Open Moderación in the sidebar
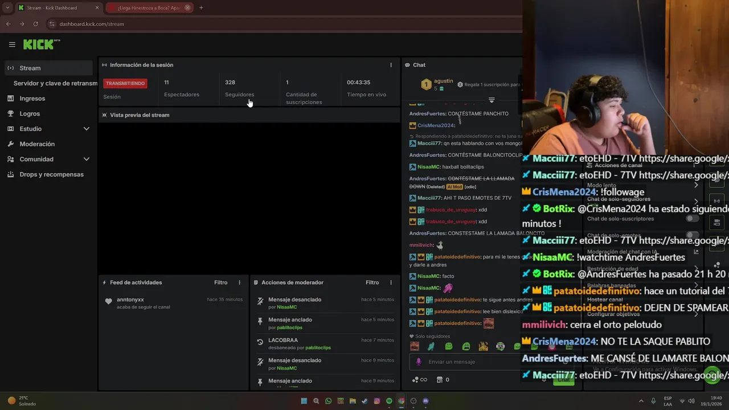The height and width of the screenshot is (410, 729). pos(37,144)
